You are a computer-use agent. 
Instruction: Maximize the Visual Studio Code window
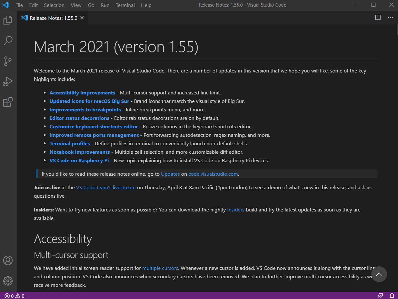(373, 5)
